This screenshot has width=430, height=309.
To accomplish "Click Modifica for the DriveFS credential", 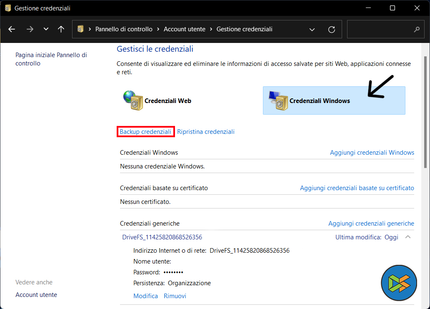I will click(145, 296).
